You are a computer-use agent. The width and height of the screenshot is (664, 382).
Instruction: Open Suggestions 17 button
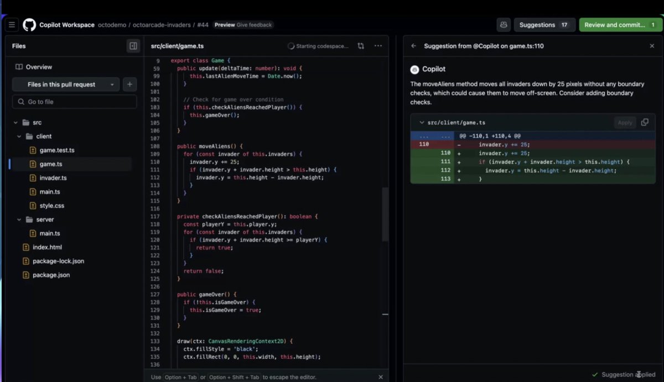(x=544, y=25)
